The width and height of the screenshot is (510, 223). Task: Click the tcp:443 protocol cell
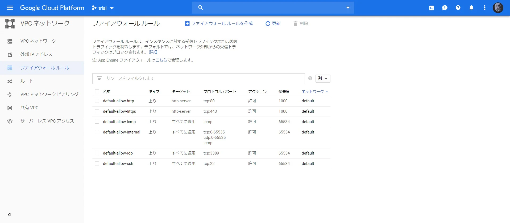pos(210,111)
